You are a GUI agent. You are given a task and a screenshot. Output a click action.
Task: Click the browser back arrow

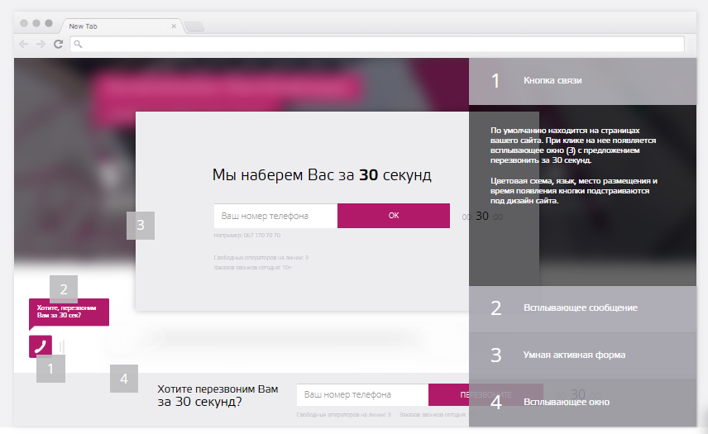click(23, 44)
